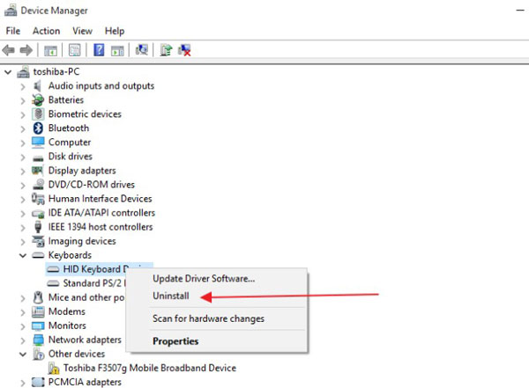Click the Human Interface Devices icon
The height and width of the screenshot is (388, 529).
(38, 199)
